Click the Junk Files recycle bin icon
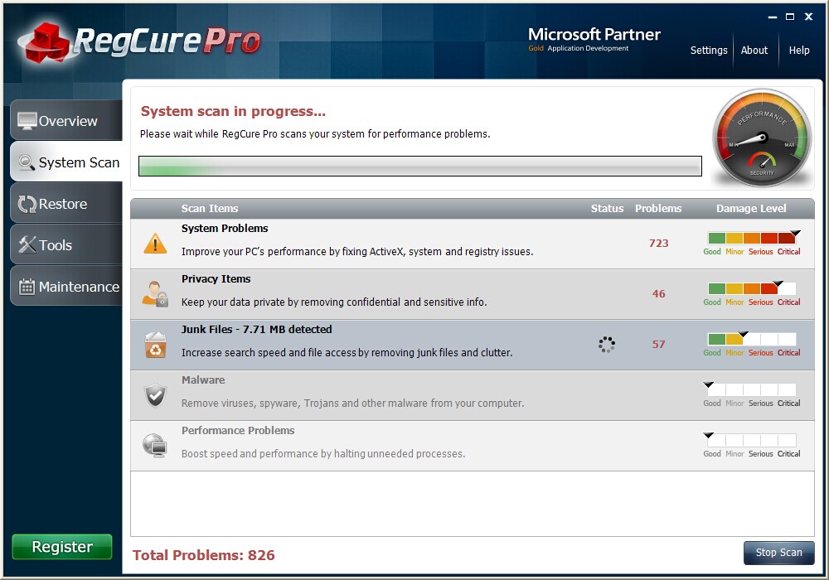Screen dimensions: 829x580 tap(156, 345)
